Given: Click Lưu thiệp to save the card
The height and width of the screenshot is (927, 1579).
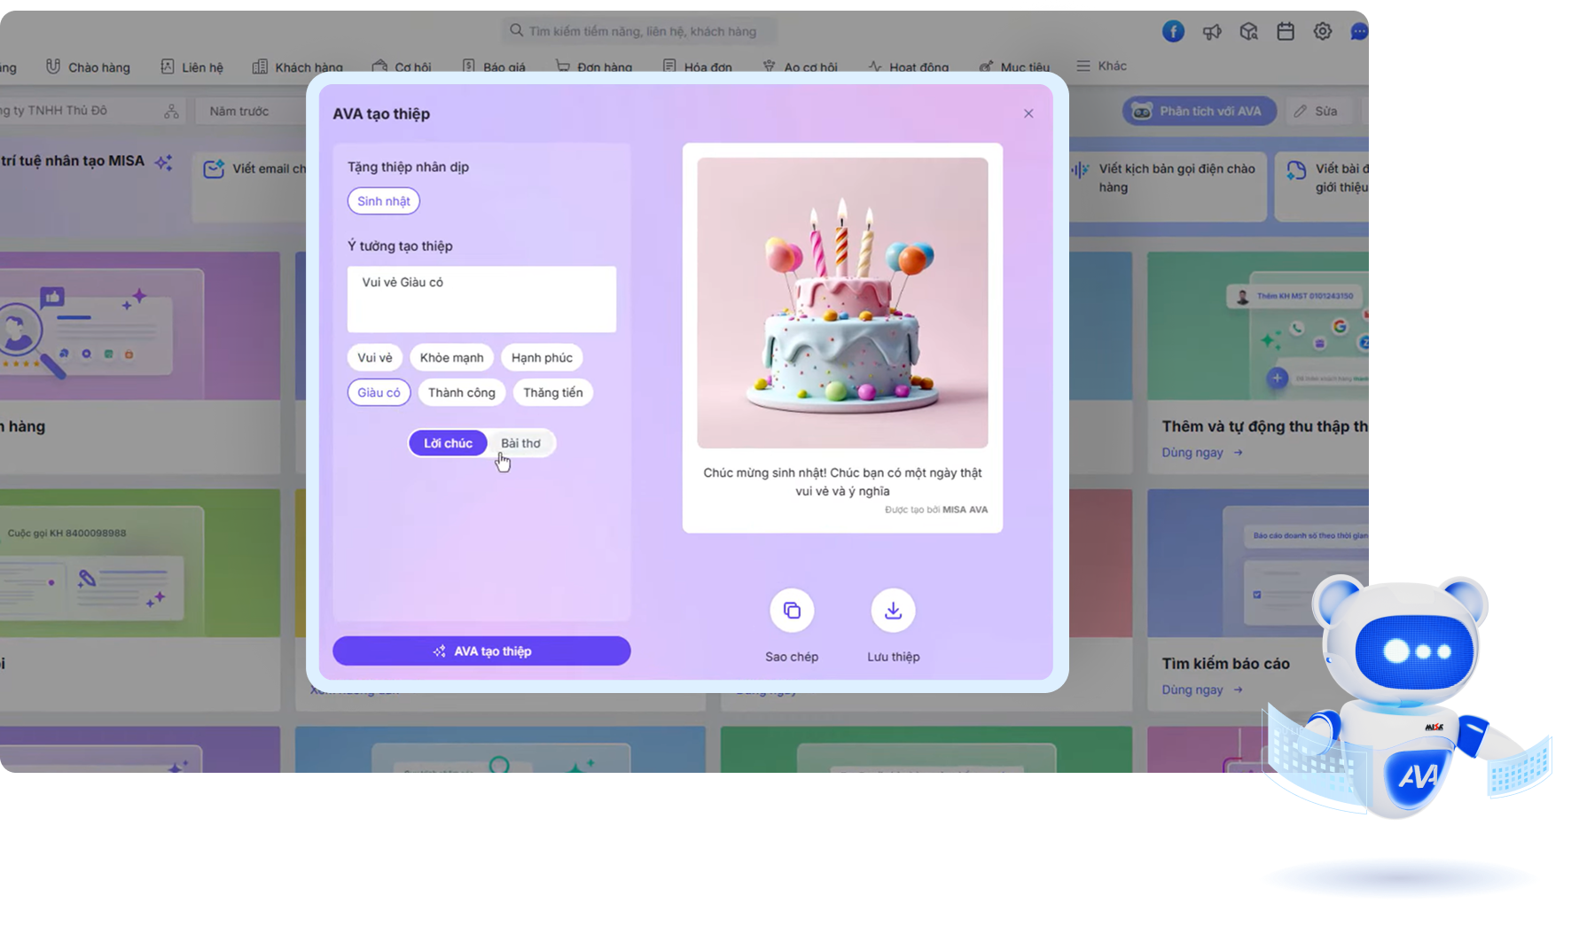Looking at the screenshot, I should [893, 611].
